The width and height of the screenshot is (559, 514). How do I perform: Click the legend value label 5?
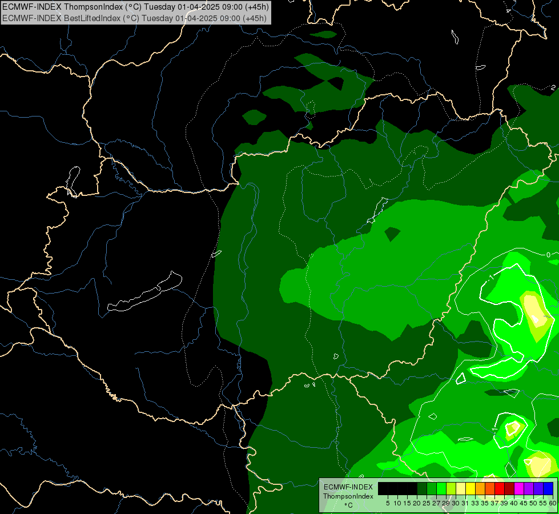tap(388, 503)
